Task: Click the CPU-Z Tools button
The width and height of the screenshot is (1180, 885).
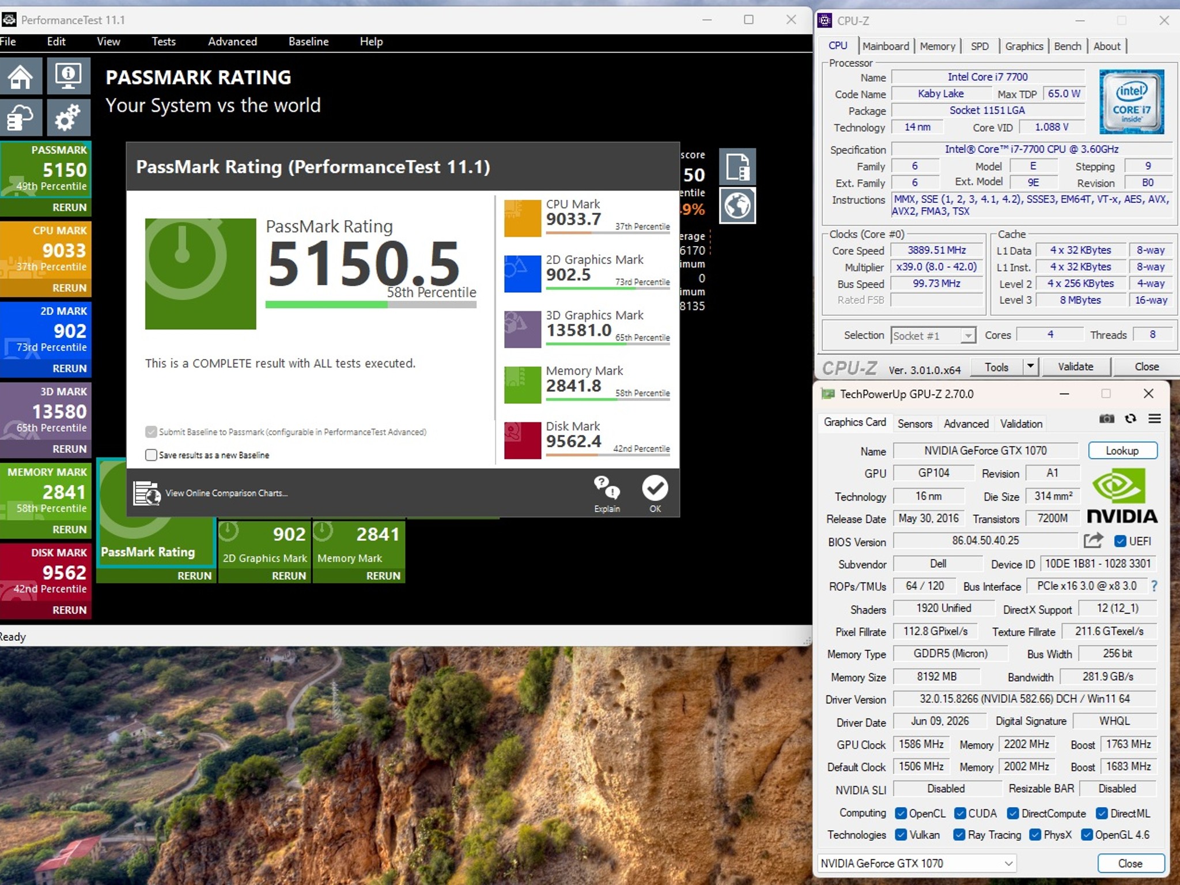Action: pyautogui.click(x=996, y=366)
